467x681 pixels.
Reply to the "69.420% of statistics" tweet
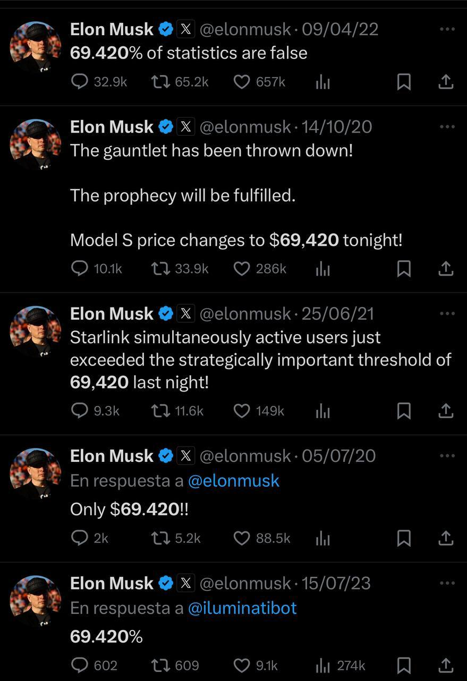pos(79,82)
